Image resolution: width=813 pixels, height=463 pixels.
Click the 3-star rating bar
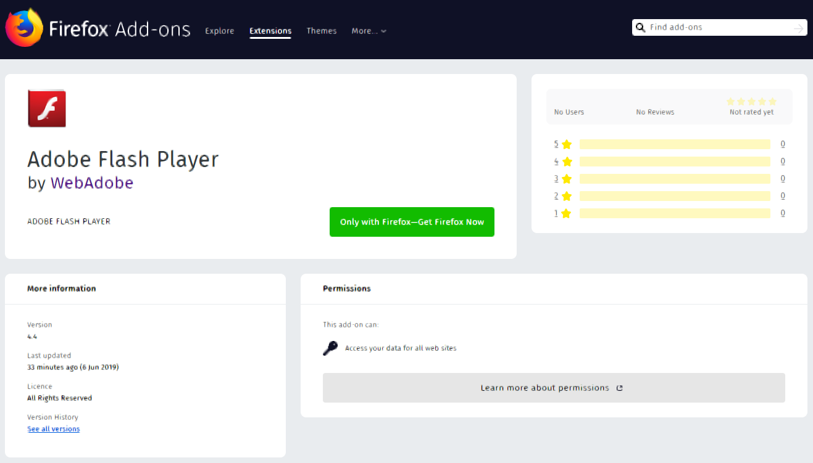coord(675,179)
